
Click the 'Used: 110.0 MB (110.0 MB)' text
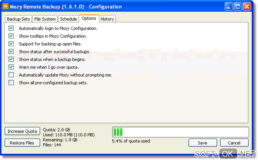69,135
